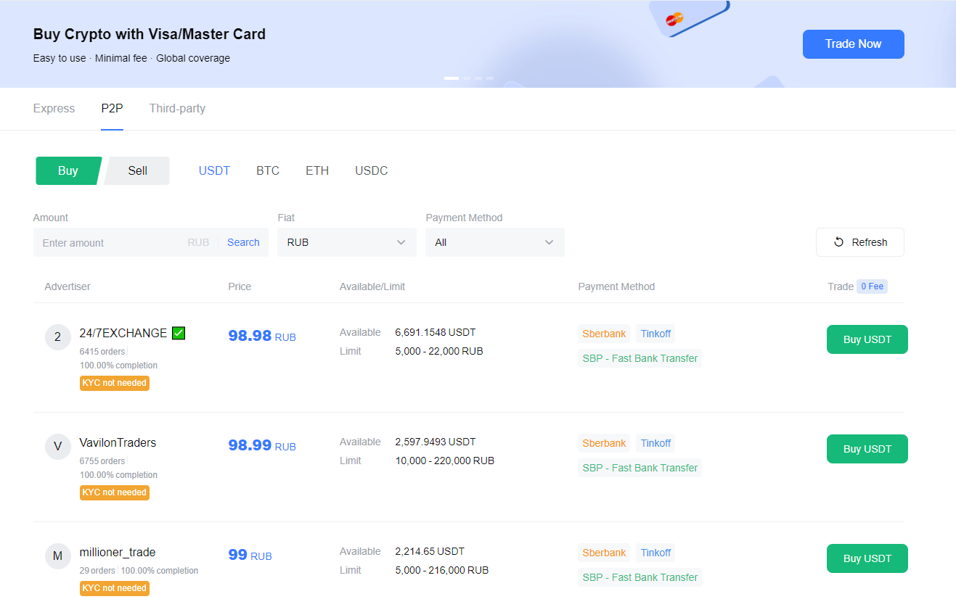956x615 pixels.
Task: Click SBP - Fast Bank Transfer in 24/7EXCHANGE row
Action: [x=640, y=358]
